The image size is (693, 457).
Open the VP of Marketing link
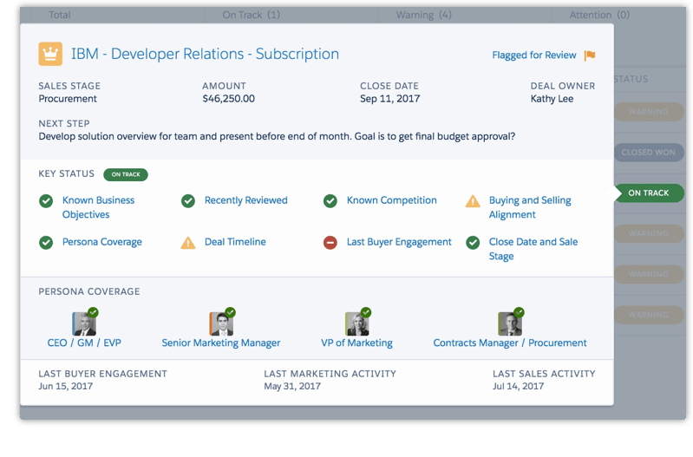coord(356,343)
